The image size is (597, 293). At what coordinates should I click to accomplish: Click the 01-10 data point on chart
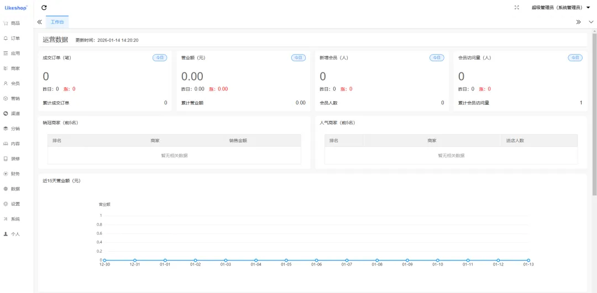pyautogui.click(x=438, y=260)
